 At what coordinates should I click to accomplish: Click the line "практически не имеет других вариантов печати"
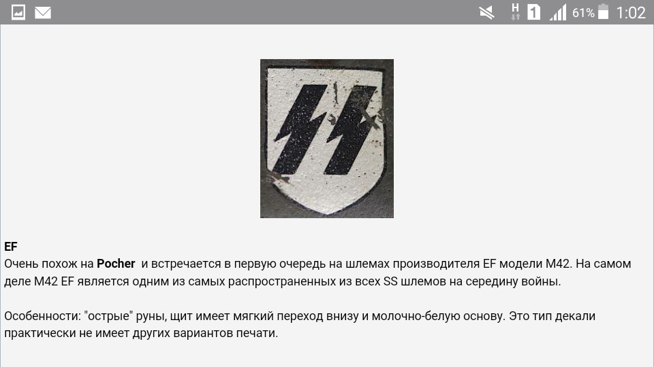[x=141, y=333]
